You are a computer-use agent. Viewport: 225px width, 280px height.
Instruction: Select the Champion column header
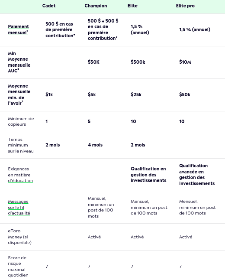(96, 6)
